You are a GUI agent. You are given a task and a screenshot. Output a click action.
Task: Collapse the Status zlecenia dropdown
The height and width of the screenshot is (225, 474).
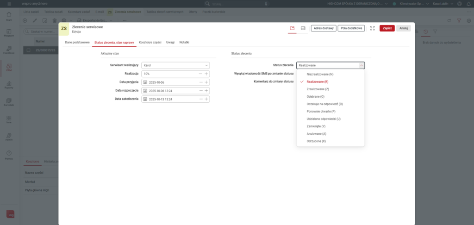point(361,65)
